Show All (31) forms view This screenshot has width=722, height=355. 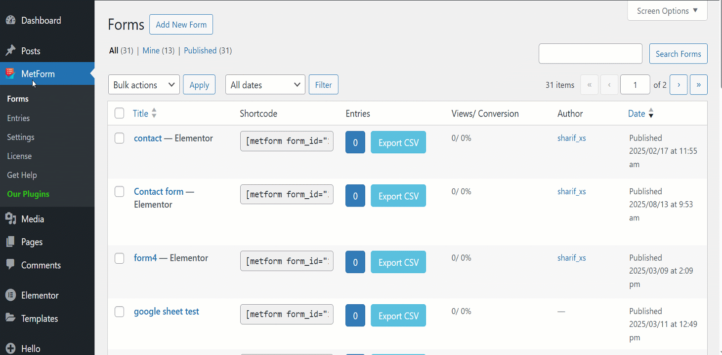click(121, 50)
